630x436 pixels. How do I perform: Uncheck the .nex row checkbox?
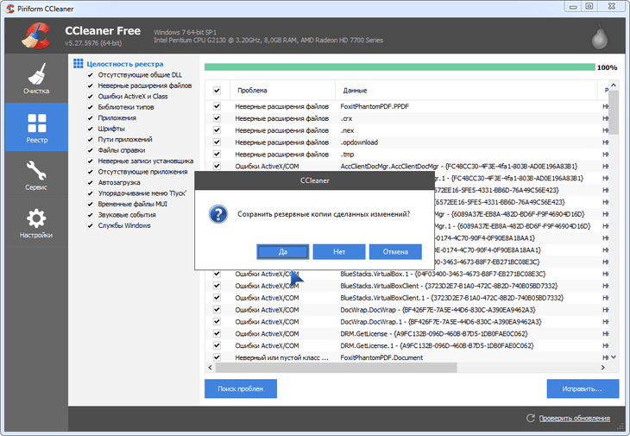[x=217, y=130]
